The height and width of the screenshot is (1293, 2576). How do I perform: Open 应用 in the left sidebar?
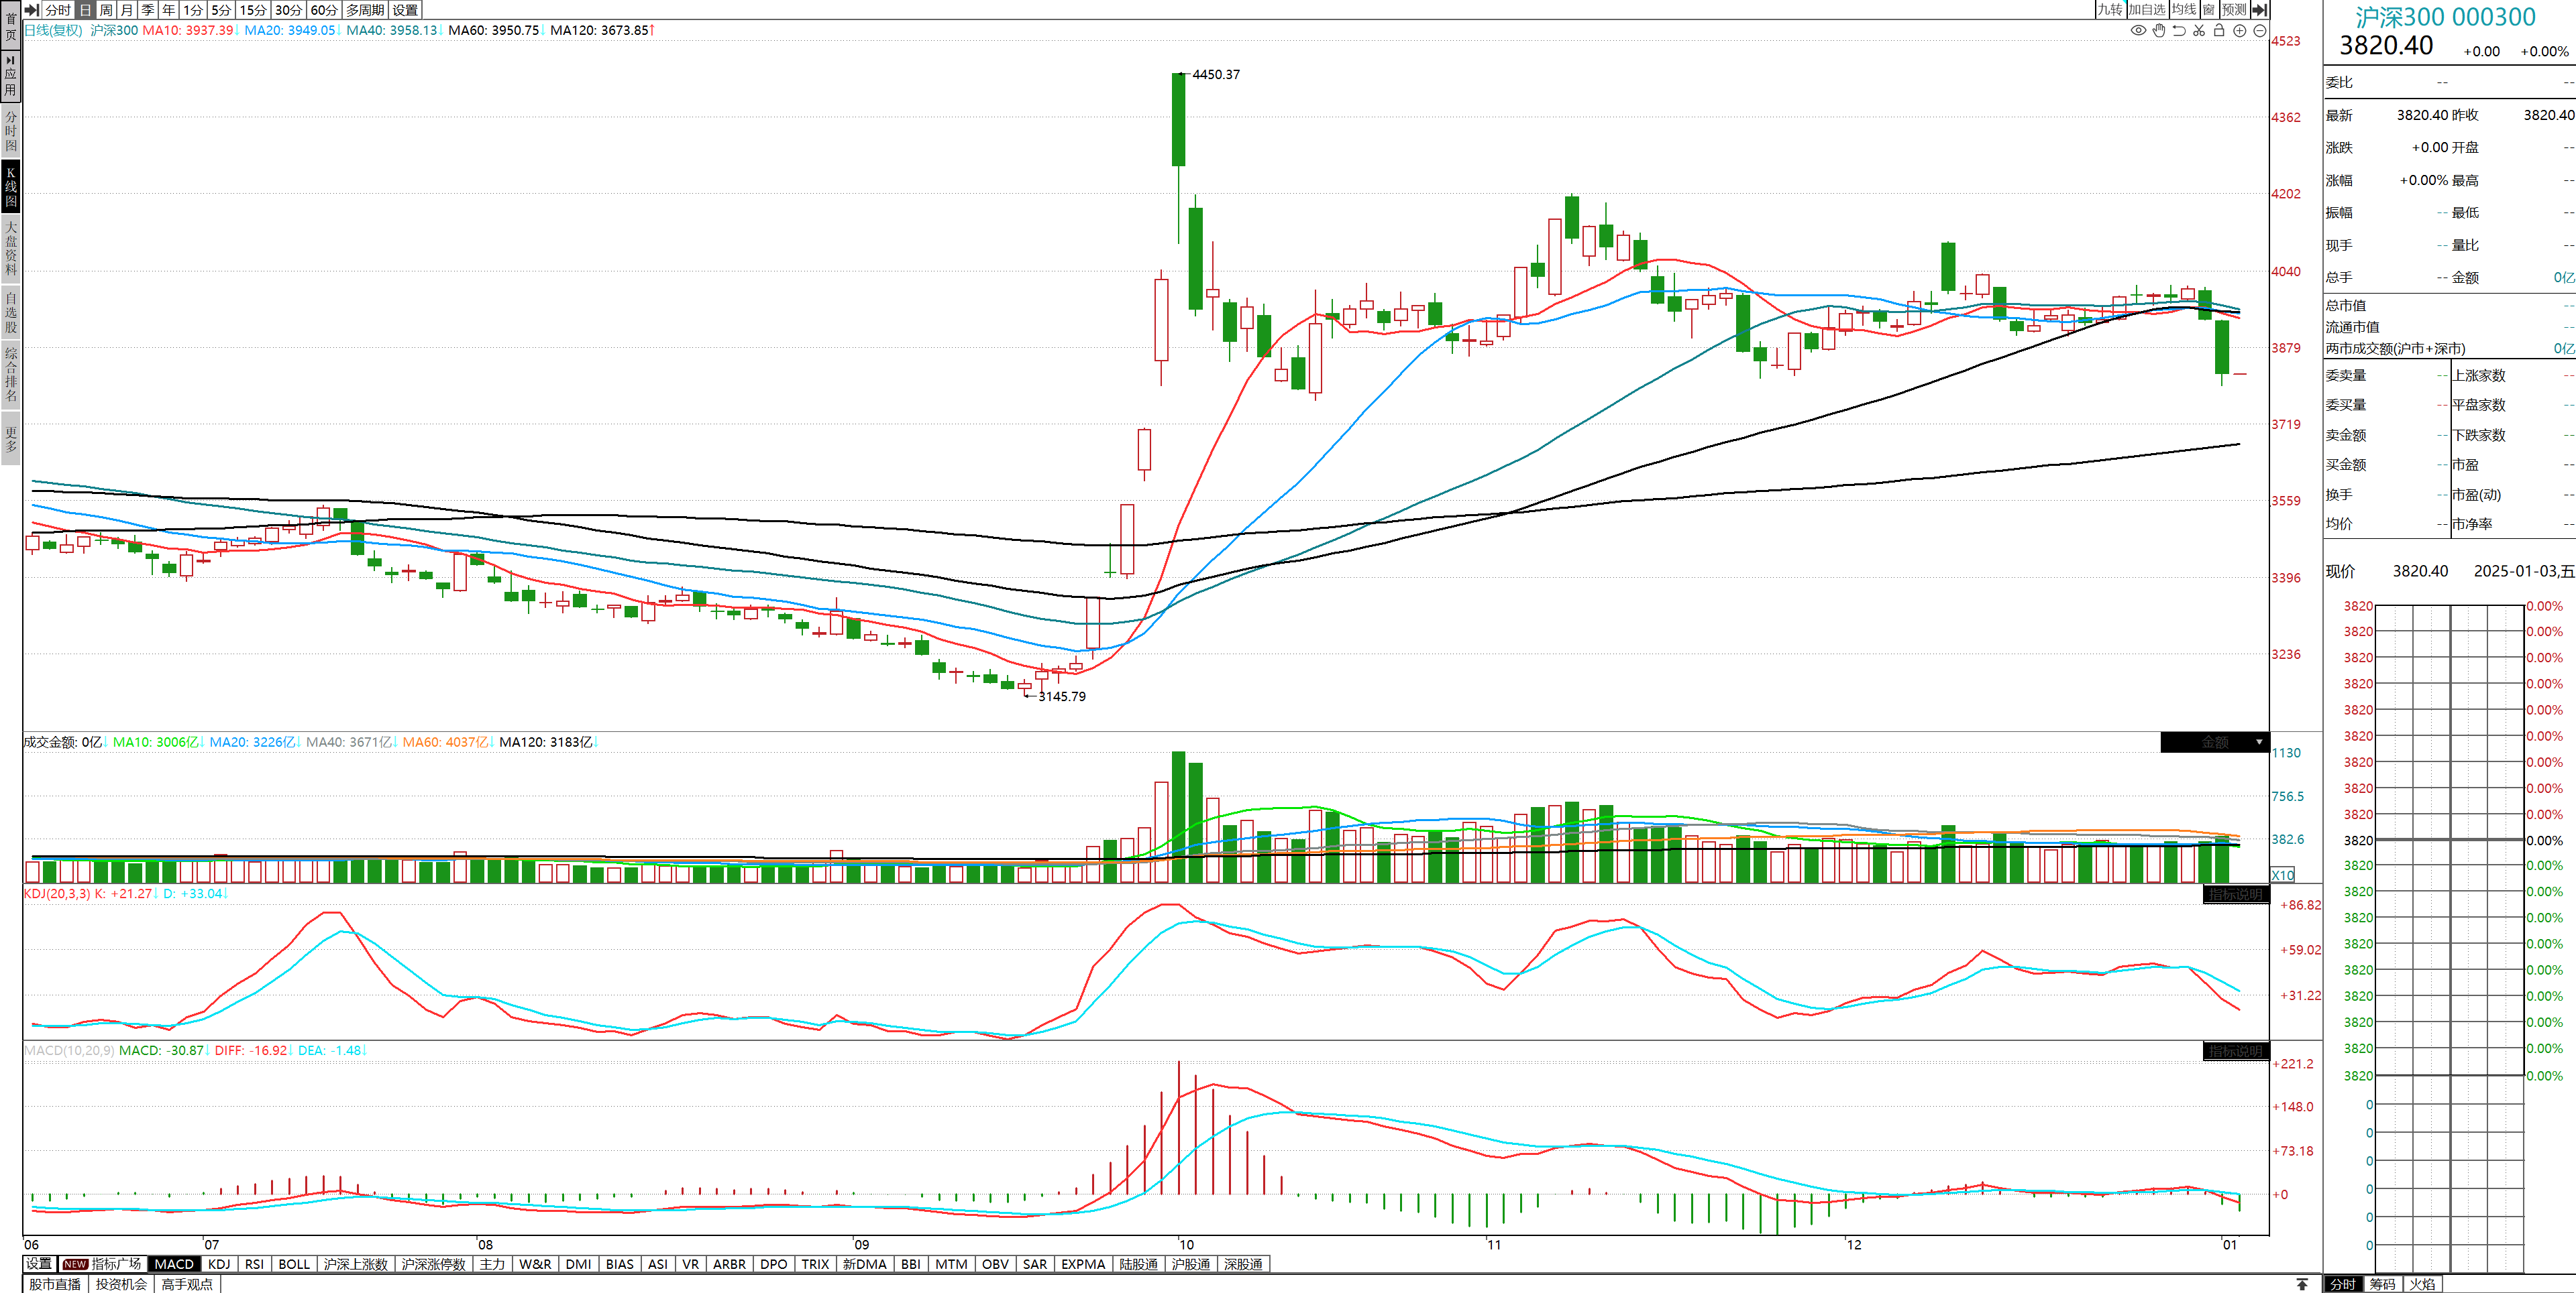tap(11, 76)
